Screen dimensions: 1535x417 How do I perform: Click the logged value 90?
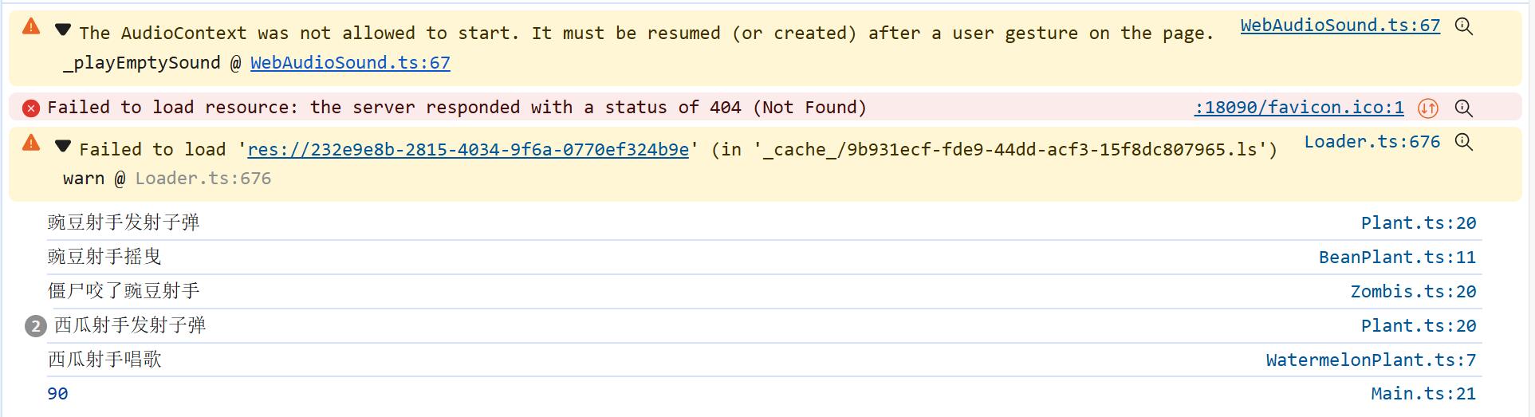click(x=57, y=394)
